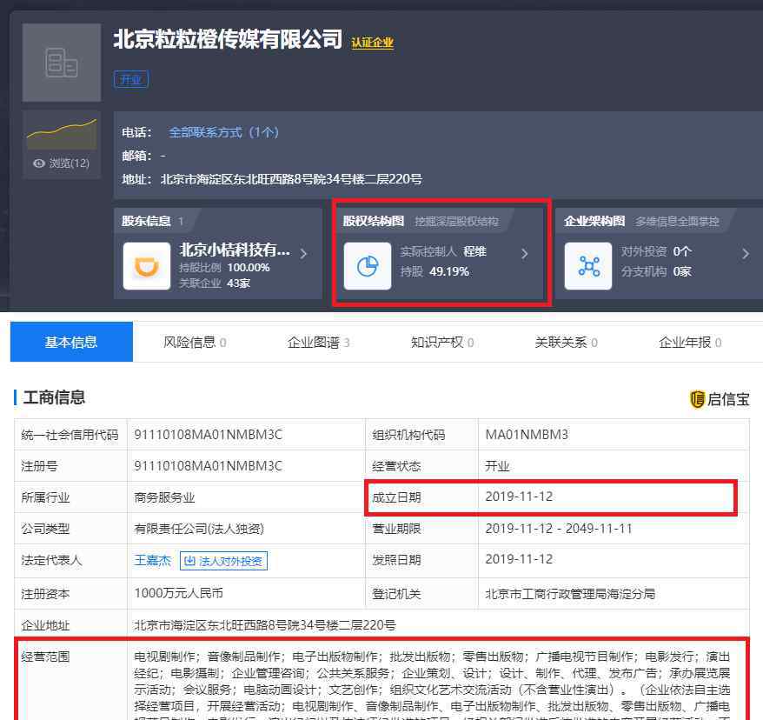
Task: Click the 北京小桔科技 shareholder logo icon
Action: [x=147, y=266]
